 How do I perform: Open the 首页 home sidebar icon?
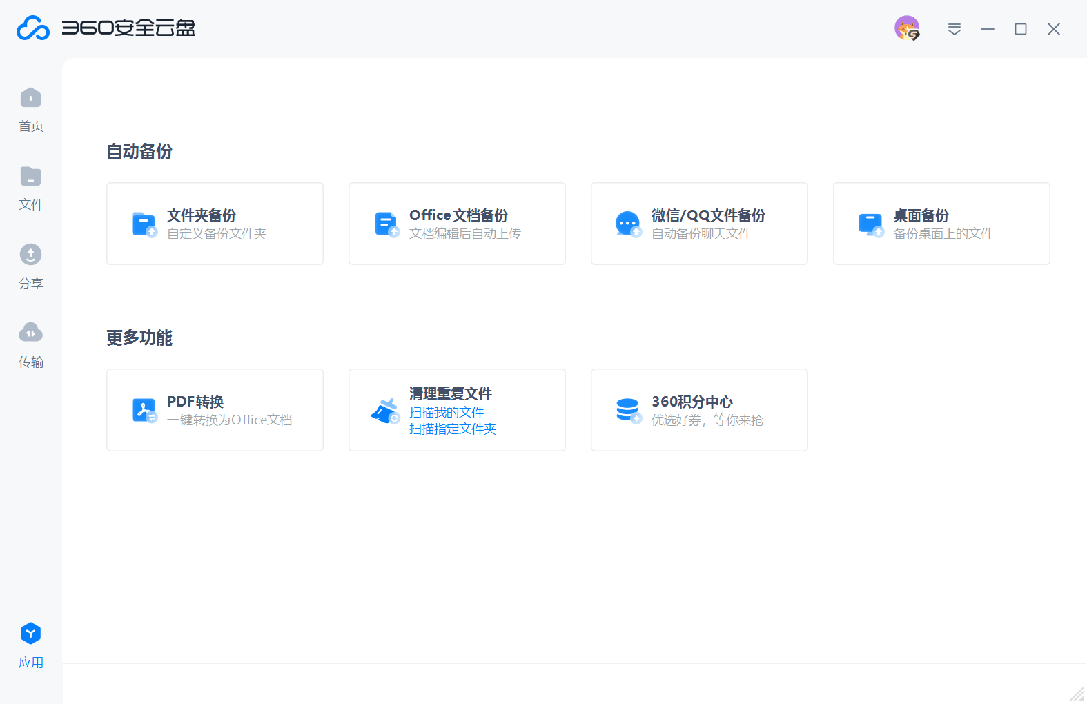tap(30, 99)
